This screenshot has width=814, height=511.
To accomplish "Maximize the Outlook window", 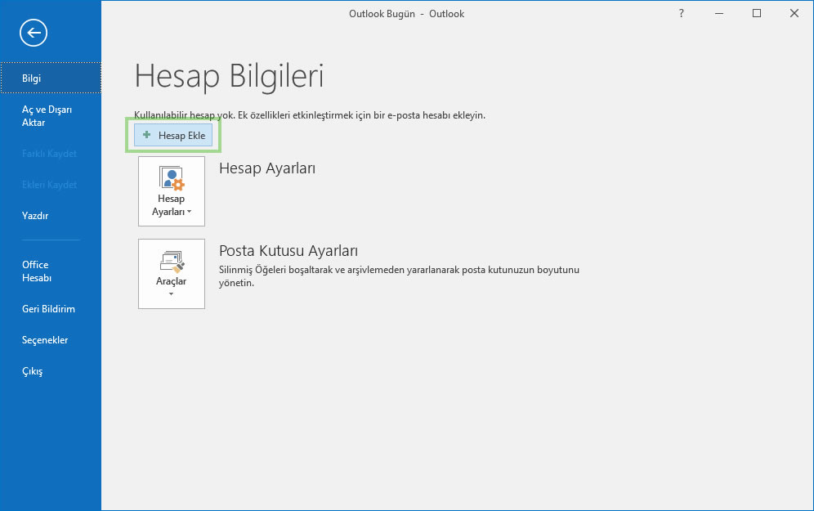I will 757,14.
